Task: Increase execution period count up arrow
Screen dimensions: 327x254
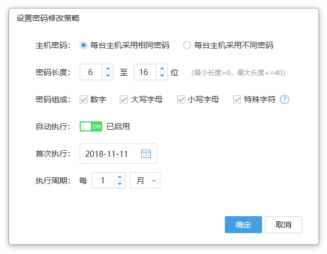Action: 120,177
